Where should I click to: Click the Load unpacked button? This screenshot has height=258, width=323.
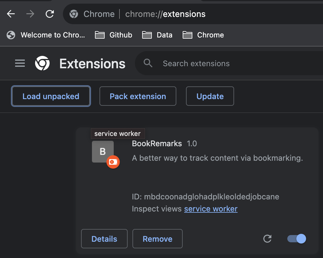[x=51, y=96]
